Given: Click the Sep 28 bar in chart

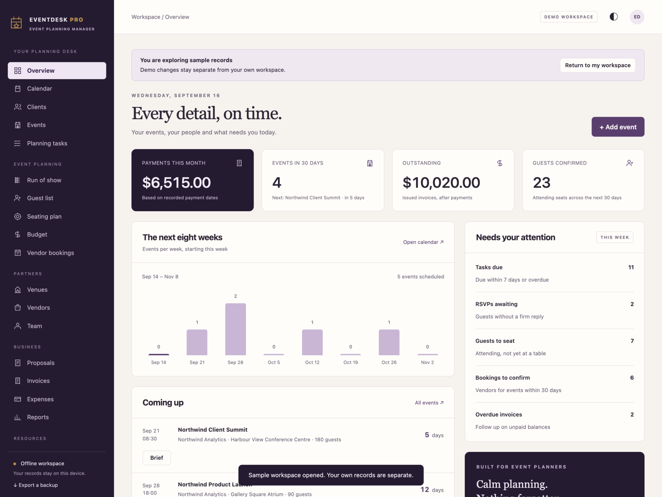Looking at the screenshot, I should click(235, 329).
